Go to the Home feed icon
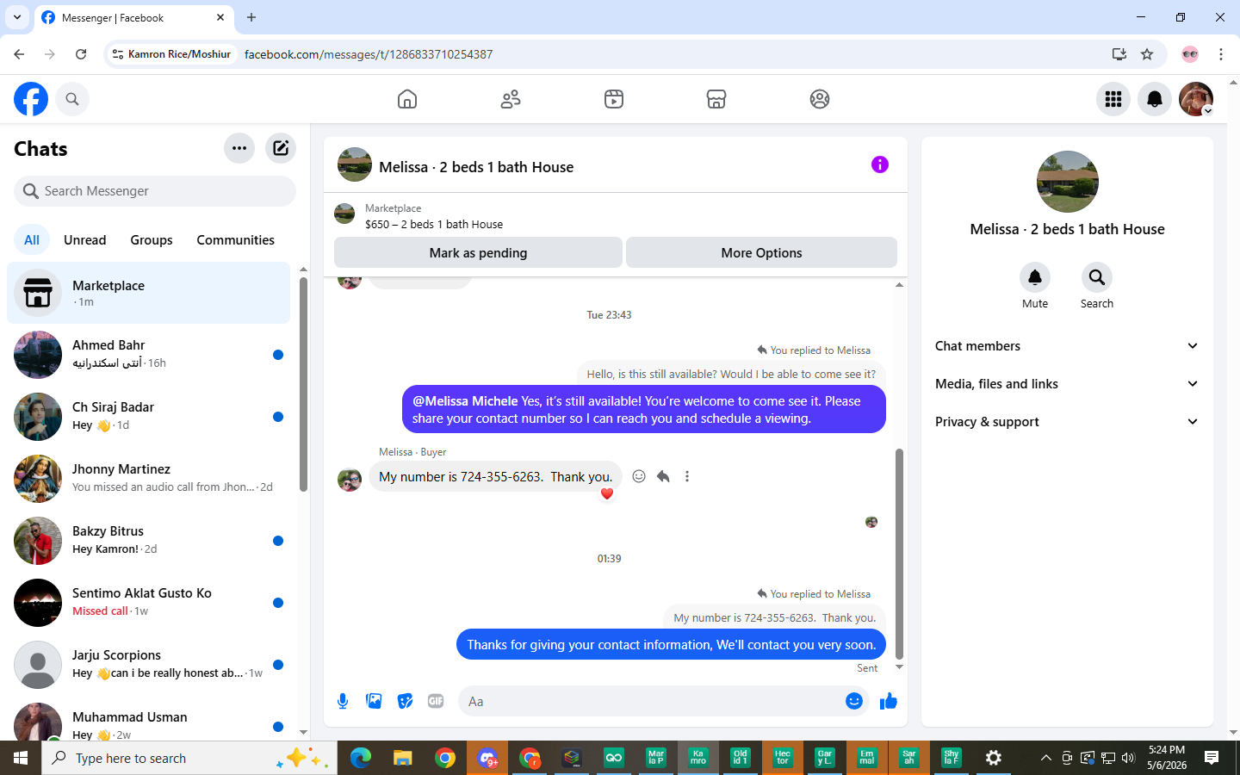The width and height of the screenshot is (1240, 775). coord(407,99)
